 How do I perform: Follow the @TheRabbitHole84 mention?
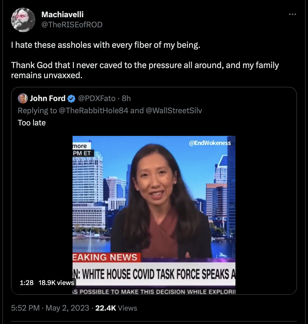[93, 111]
